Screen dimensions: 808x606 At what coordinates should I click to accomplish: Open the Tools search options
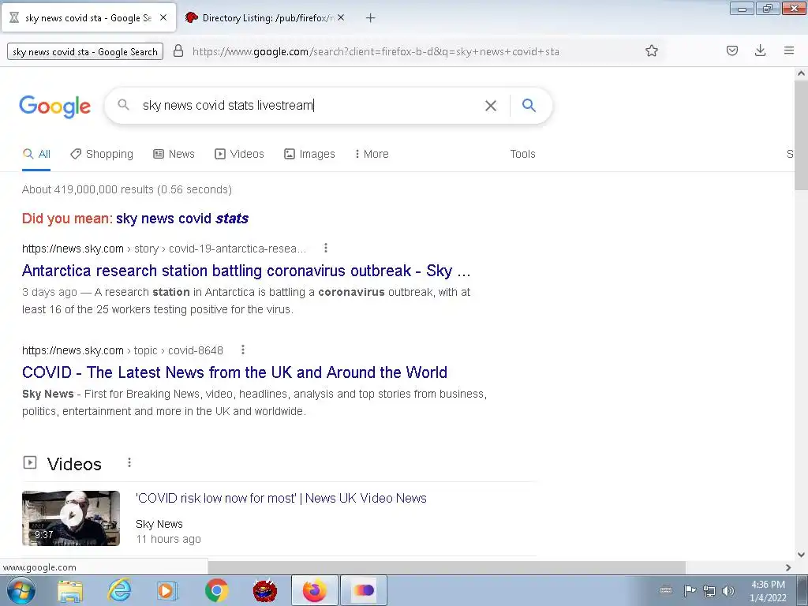[522, 154]
